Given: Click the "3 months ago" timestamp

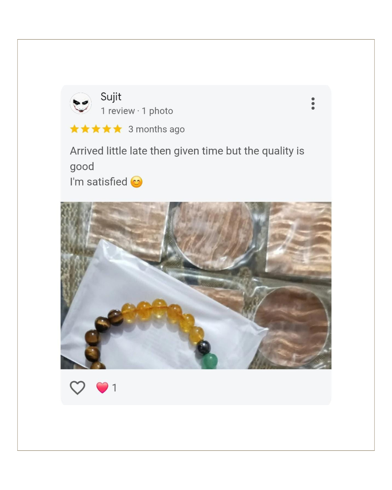Looking at the screenshot, I should [156, 129].
